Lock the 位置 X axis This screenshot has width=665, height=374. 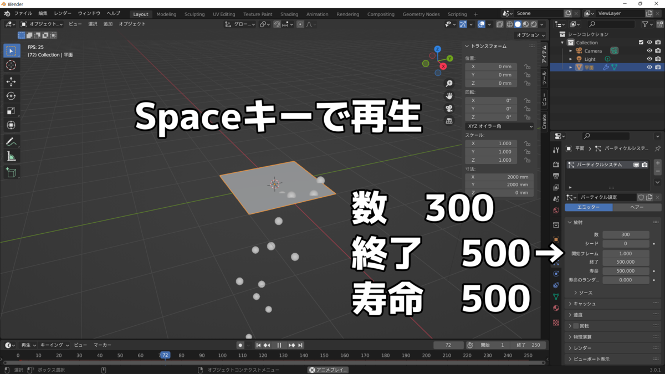click(x=527, y=66)
